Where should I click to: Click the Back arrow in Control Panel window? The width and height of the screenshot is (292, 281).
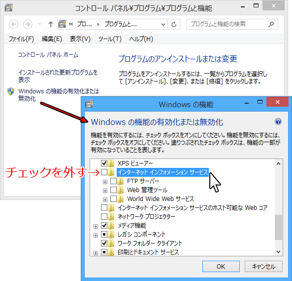pyautogui.click(x=14, y=24)
